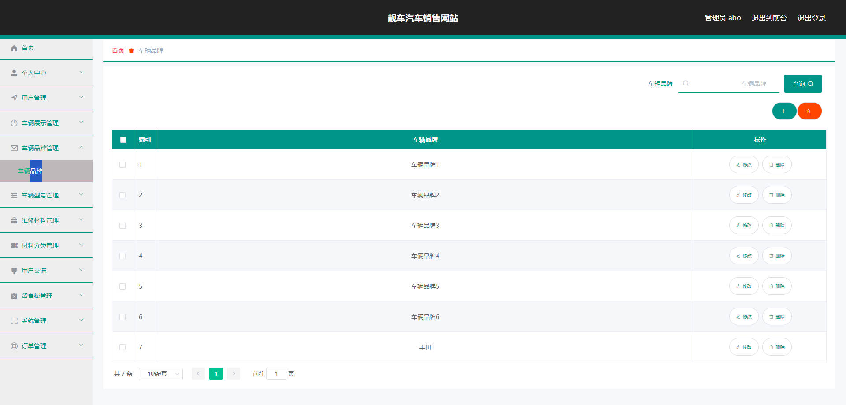846x405 pixels.
Task: Click the paper-plane icon beside 用户管理
Action: coord(14,98)
